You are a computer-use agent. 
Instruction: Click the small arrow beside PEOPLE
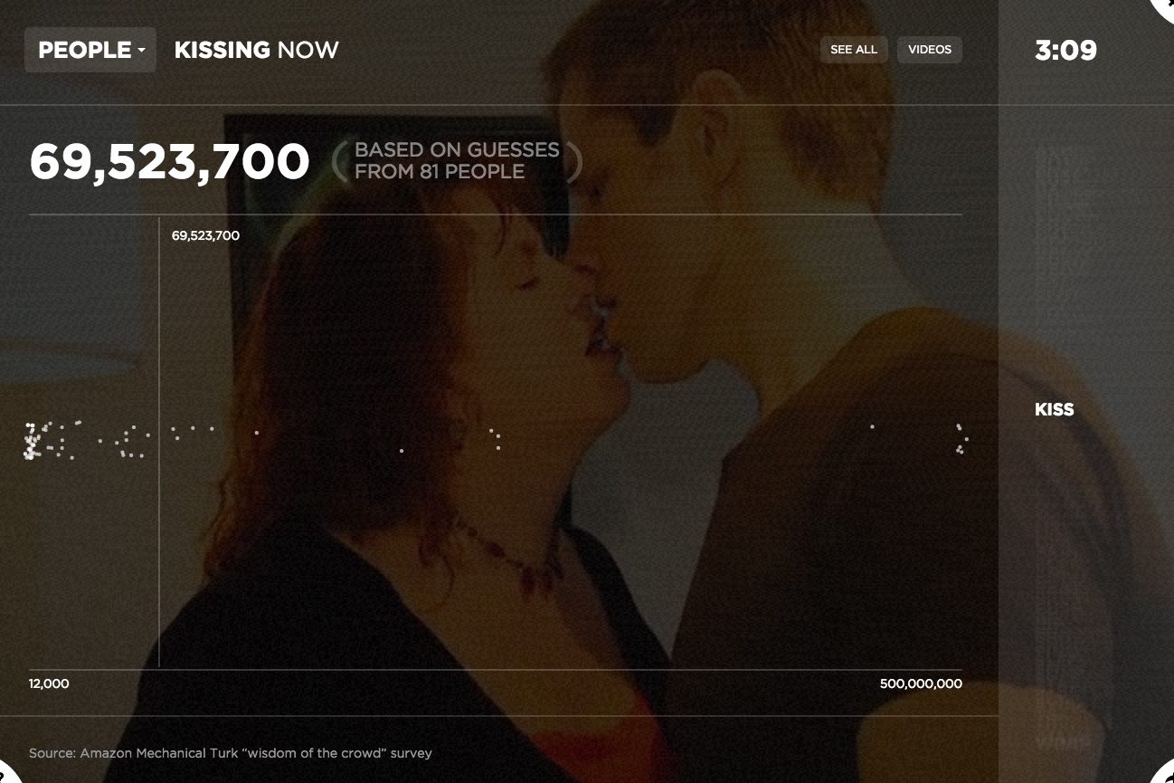pos(142,52)
